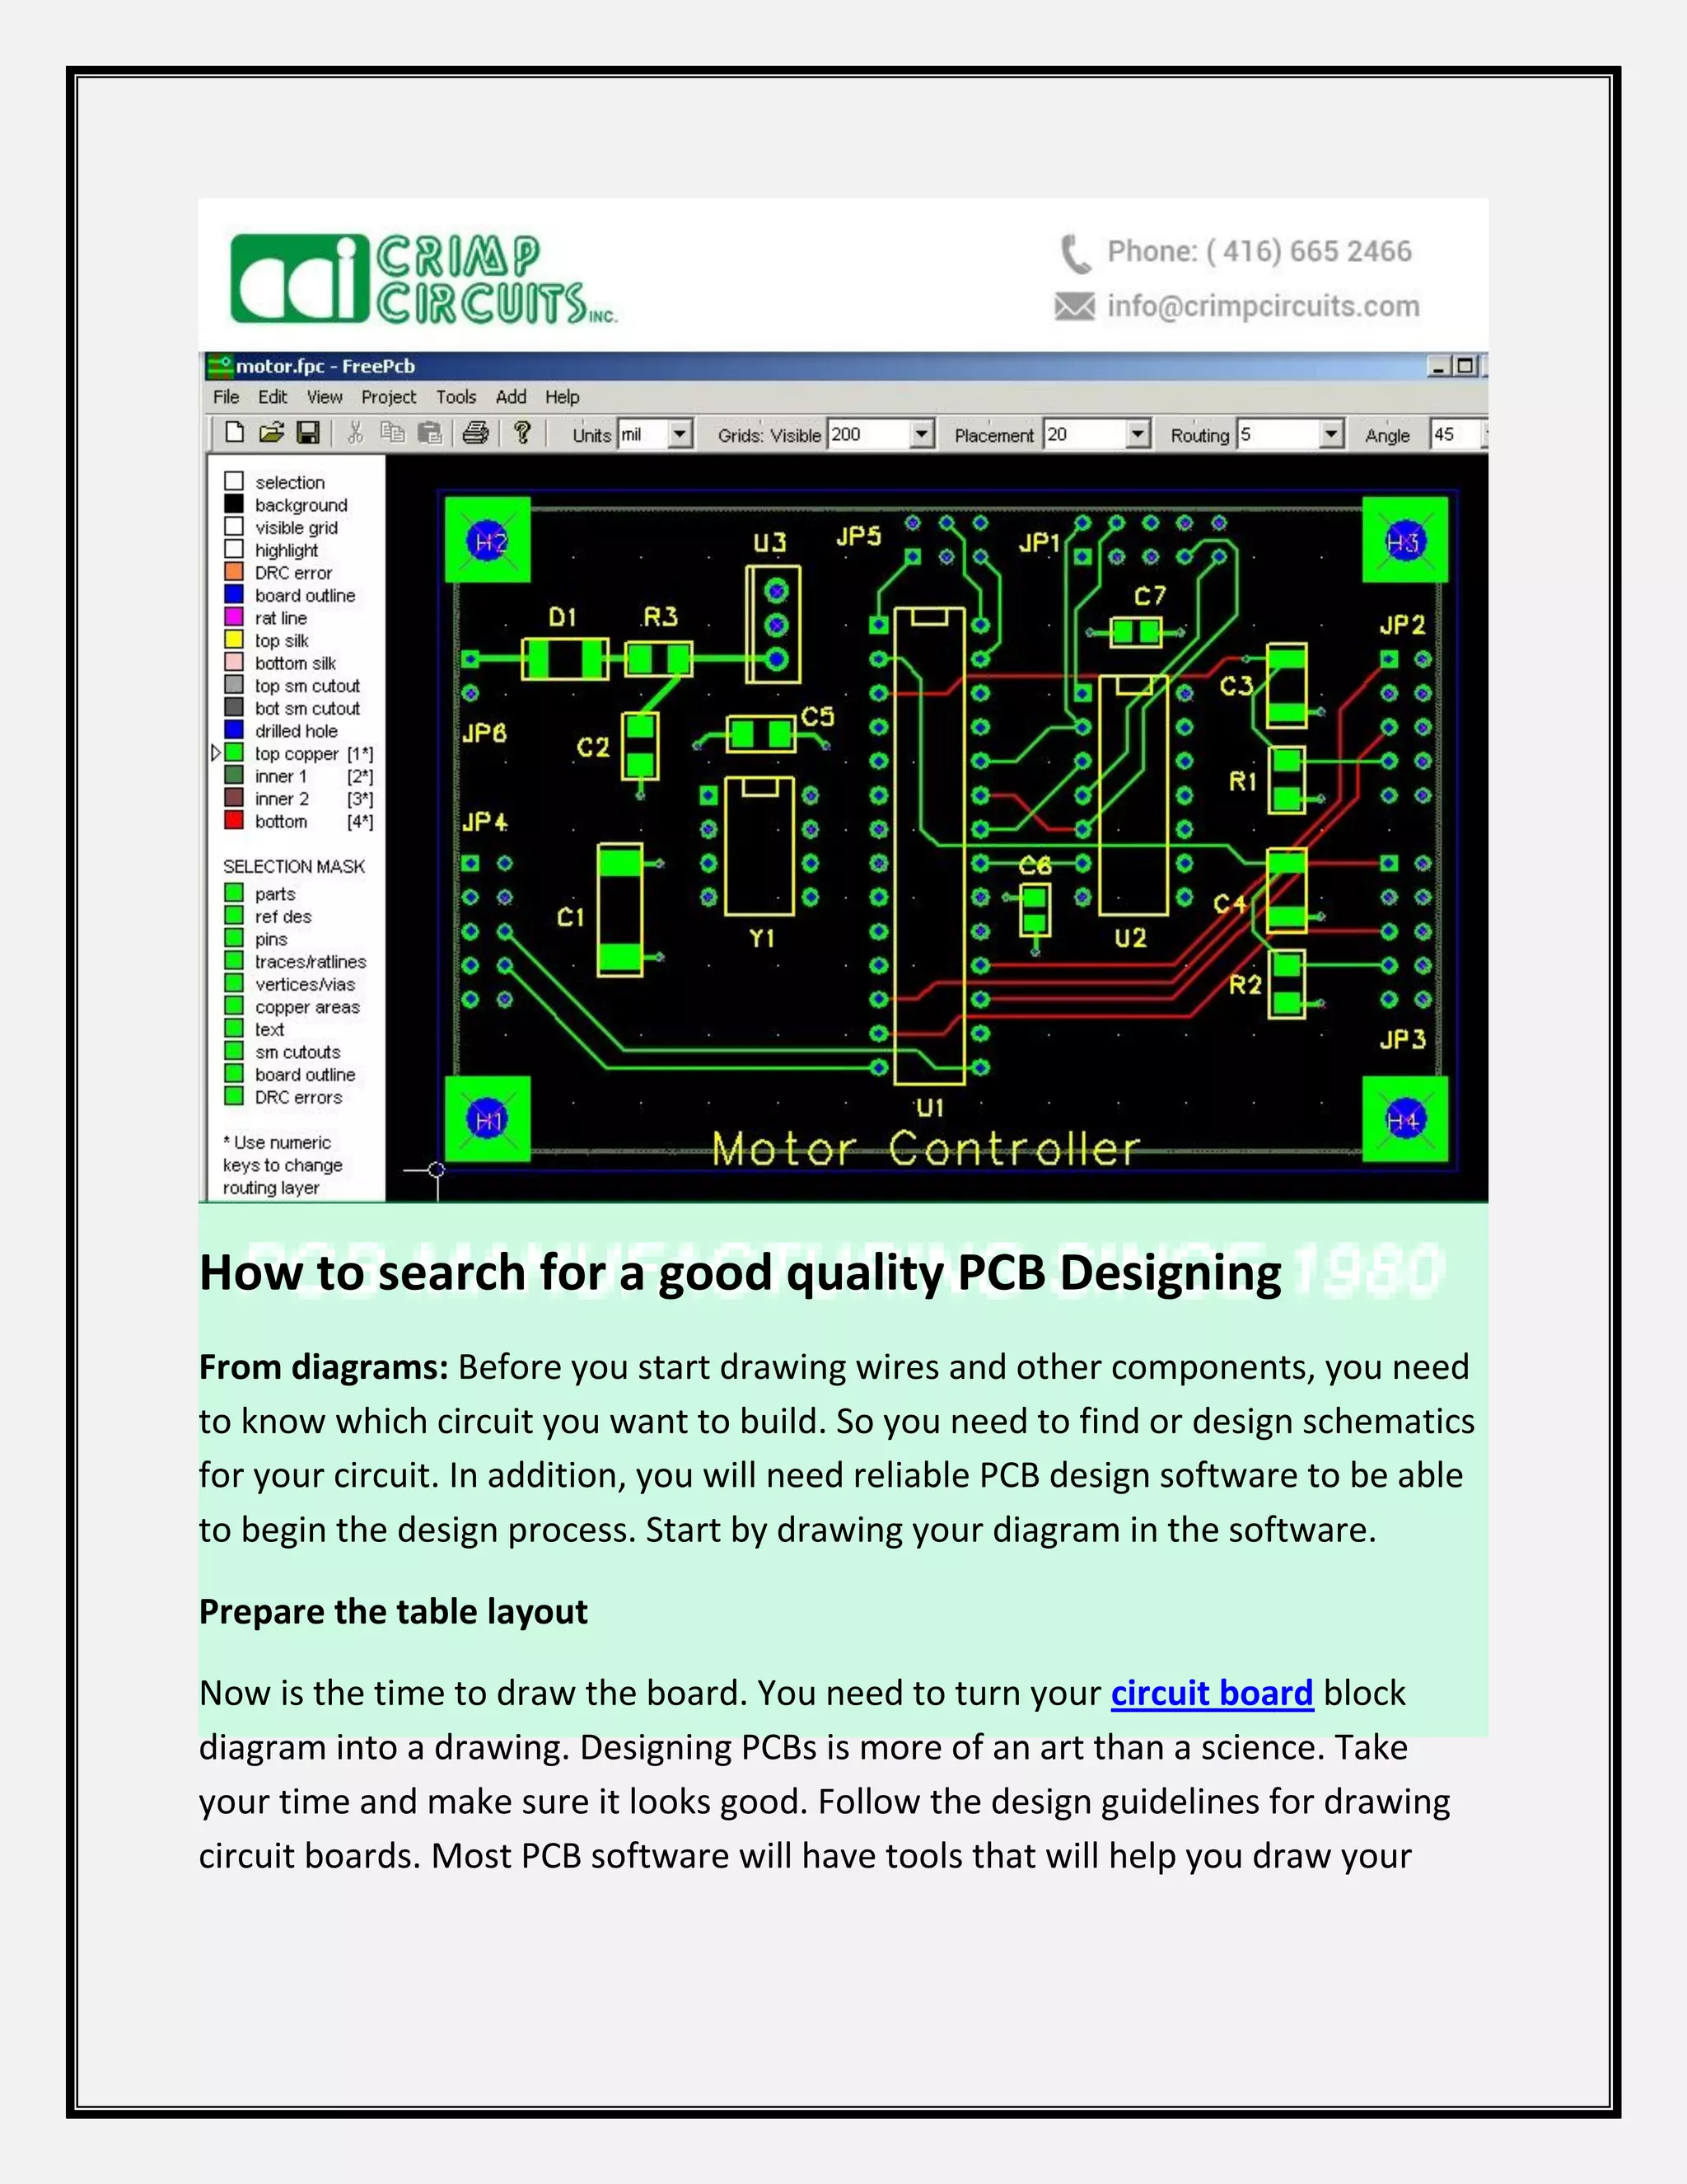Viewport: 1687px width, 2184px height.
Task: Select crystal Y1 component footprint
Action: (x=759, y=846)
